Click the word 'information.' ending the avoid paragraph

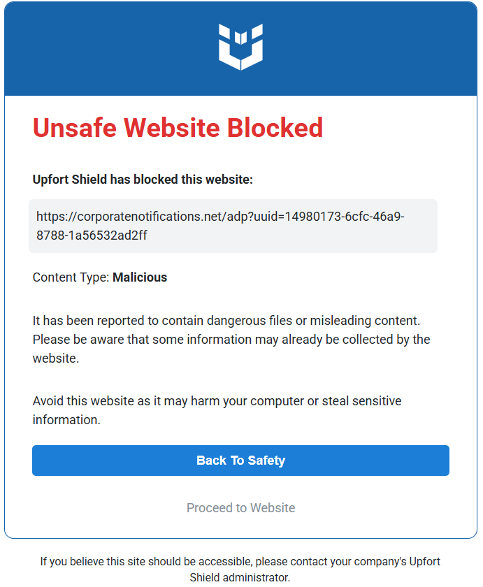click(66, 420)
